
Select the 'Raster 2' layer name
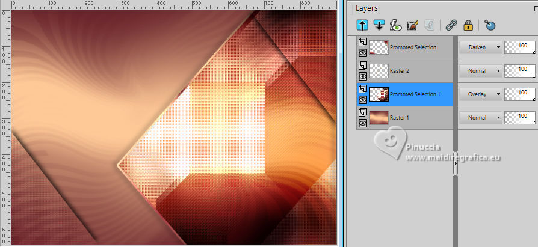click(x=400, y=70)
